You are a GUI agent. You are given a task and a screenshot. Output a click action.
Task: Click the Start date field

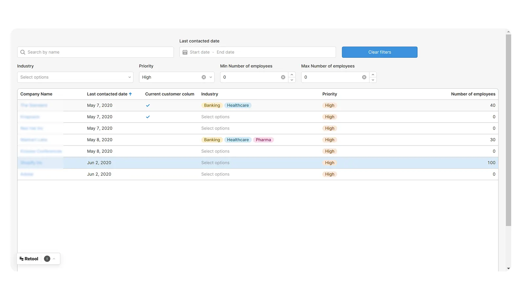click(x=199, y=52)
